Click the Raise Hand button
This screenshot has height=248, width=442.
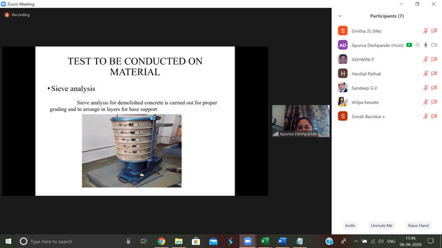point(418,226)
